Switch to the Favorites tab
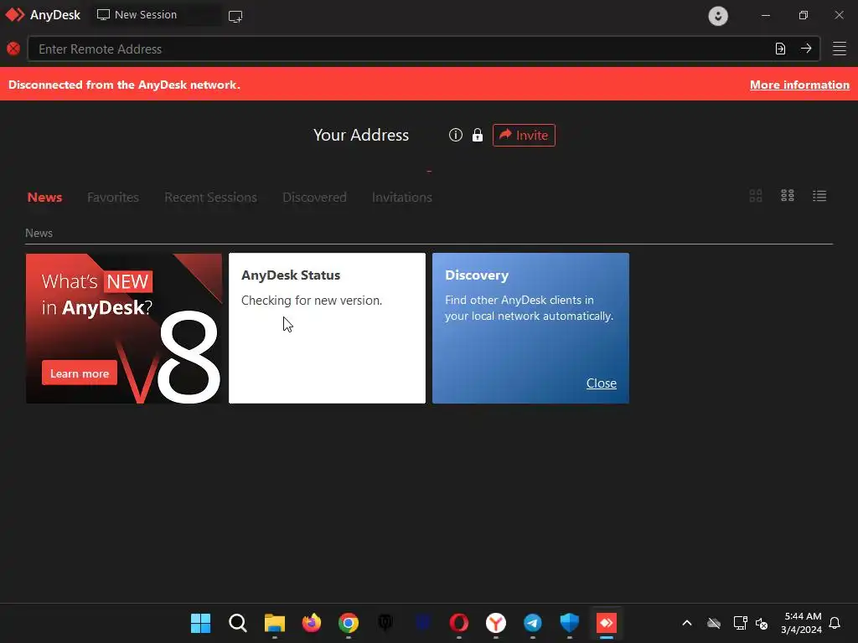858x643 pixels. pyautogui.click(x=113, y=198)
